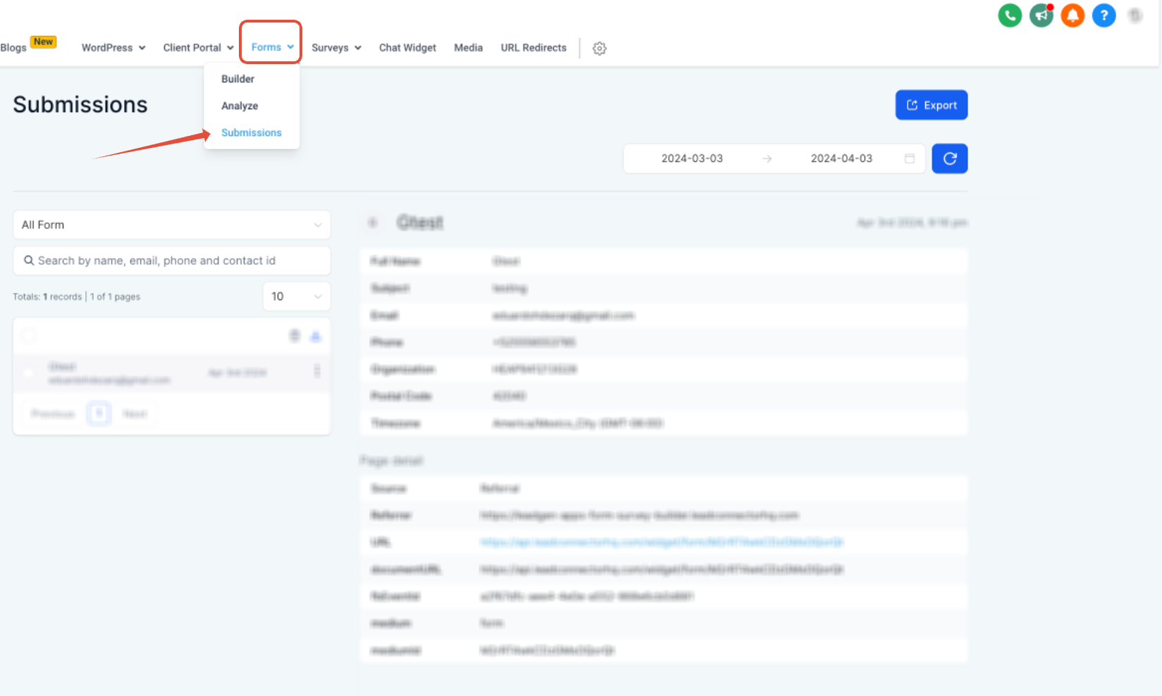Open the settings gear icon next to URL Redirects
Viewport: 1162px width, 696px height.
[600, 49]
